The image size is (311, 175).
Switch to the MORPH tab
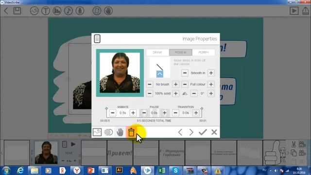tap(204, 52)
